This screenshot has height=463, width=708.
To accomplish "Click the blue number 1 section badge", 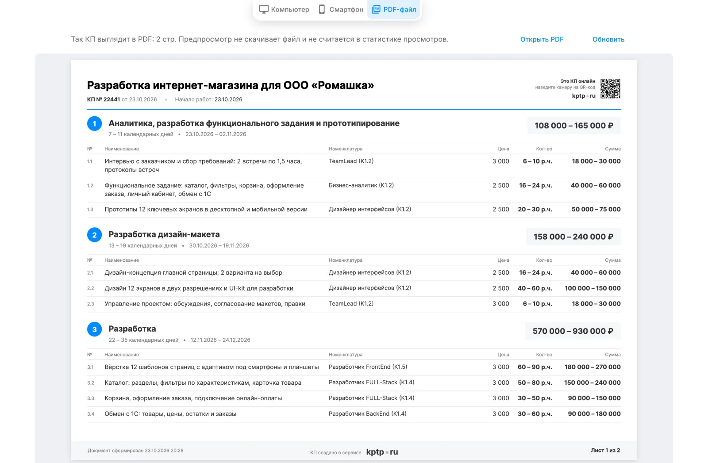I will 94,123.
